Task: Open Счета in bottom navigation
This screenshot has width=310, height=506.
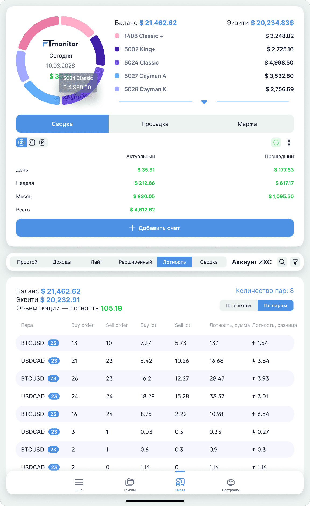Action: tap(180, 485)
